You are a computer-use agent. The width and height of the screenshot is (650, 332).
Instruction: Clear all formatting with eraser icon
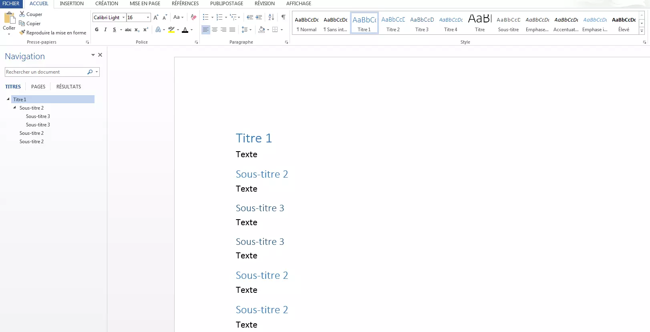(193, 17)
